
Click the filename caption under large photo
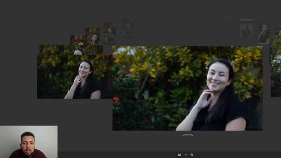point(187,135)
